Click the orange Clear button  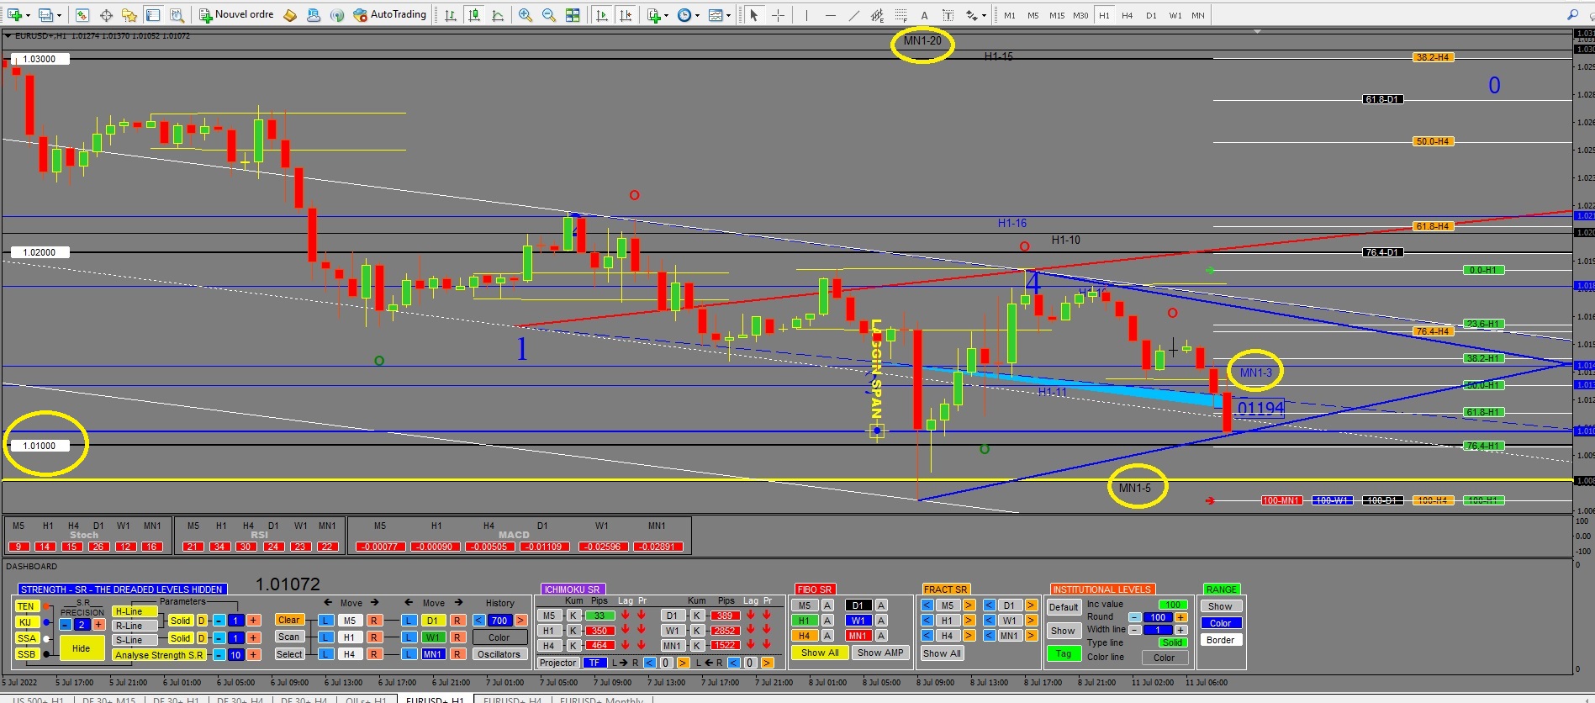[x=288, y=620]
